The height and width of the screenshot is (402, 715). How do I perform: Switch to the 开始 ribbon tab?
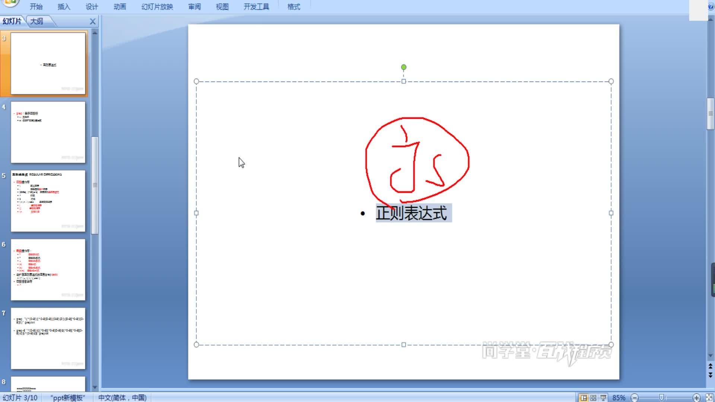(36, 6)
